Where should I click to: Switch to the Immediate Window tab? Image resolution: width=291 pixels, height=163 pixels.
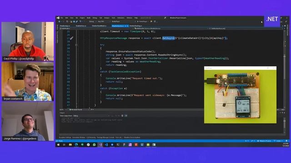[x=79, y=138]
